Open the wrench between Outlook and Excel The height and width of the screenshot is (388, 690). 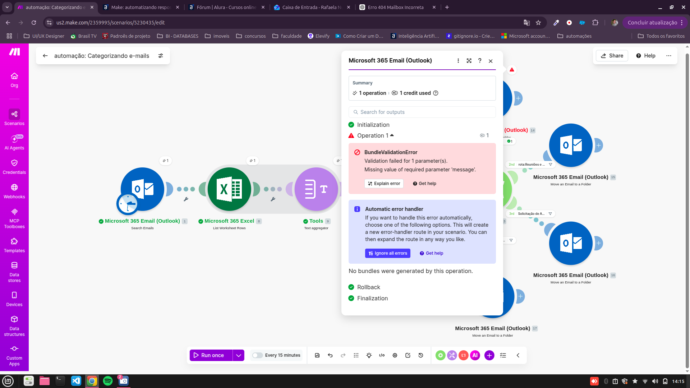(186, 199)
